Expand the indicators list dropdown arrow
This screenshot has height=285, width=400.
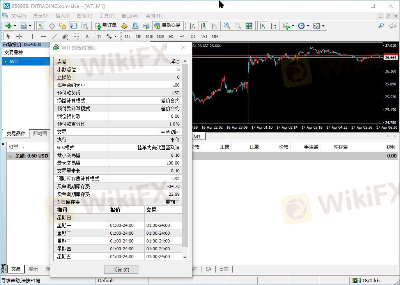pos(293,26)
